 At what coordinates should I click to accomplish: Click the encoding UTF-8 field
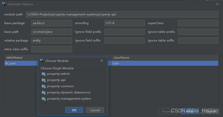click(124, 23)
